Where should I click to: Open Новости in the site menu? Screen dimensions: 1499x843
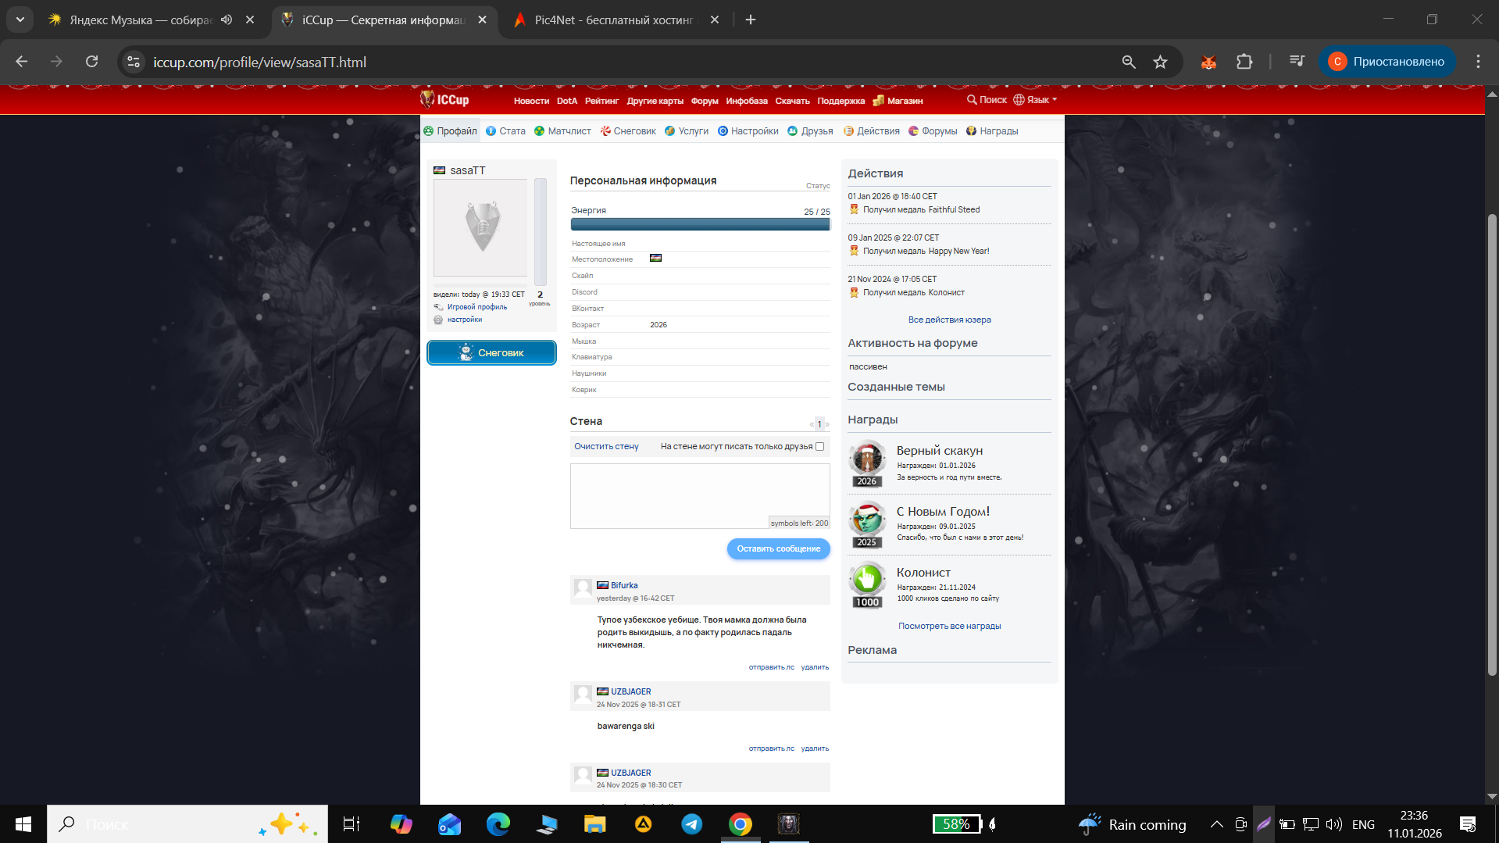tap(531, 101)
